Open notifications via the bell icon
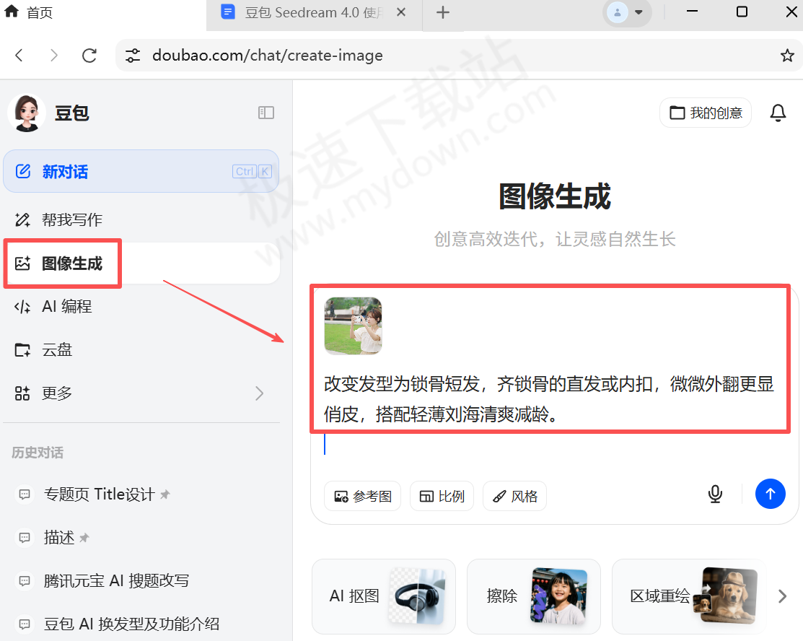 click(778, 113)
